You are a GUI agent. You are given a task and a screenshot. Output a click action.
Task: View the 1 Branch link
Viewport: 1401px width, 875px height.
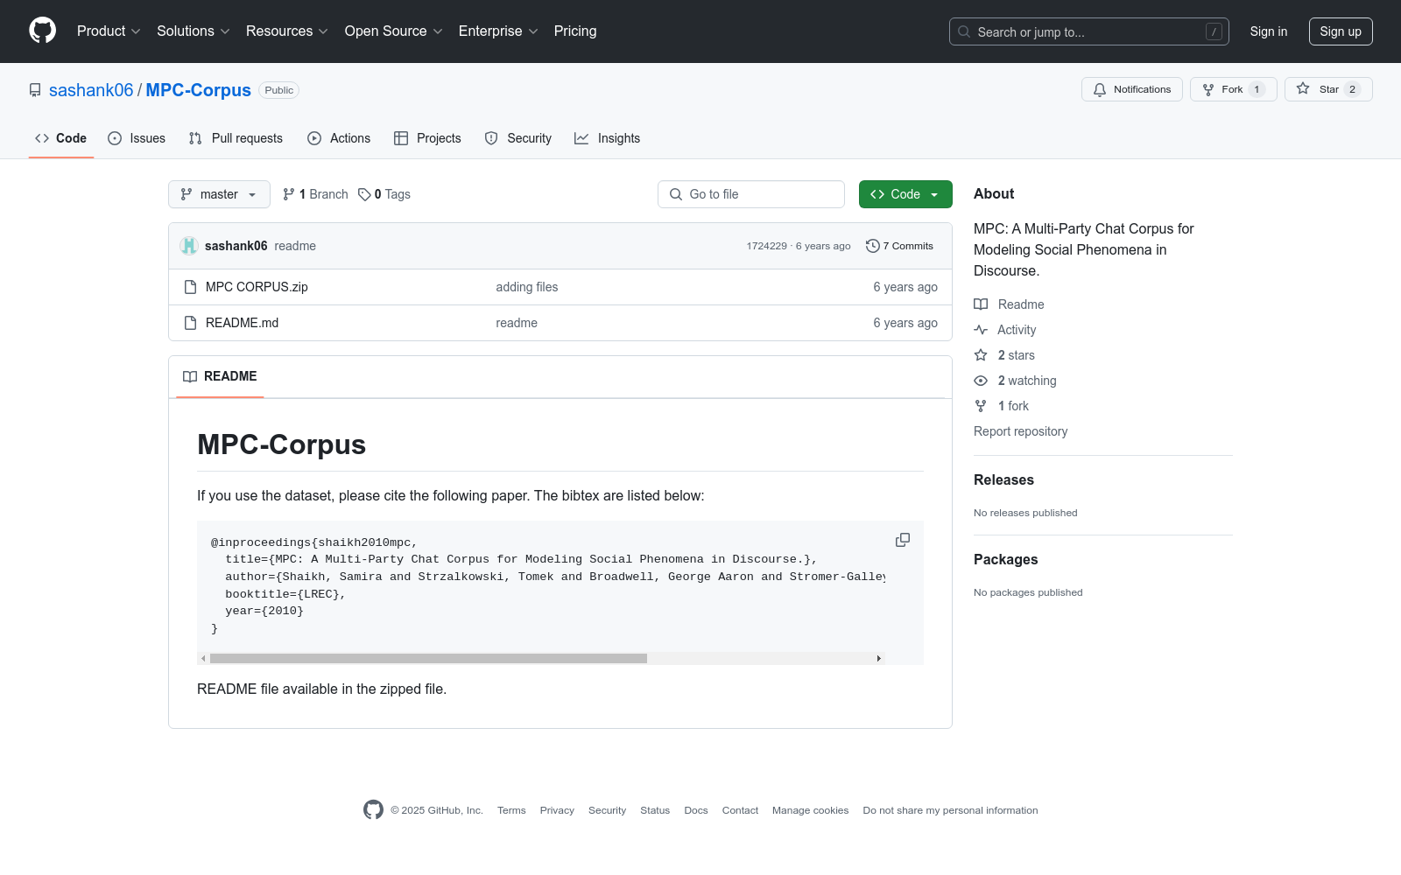coord(315,194)
